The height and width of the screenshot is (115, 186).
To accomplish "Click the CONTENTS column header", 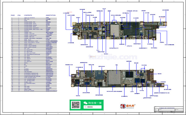I will [28, 15].
